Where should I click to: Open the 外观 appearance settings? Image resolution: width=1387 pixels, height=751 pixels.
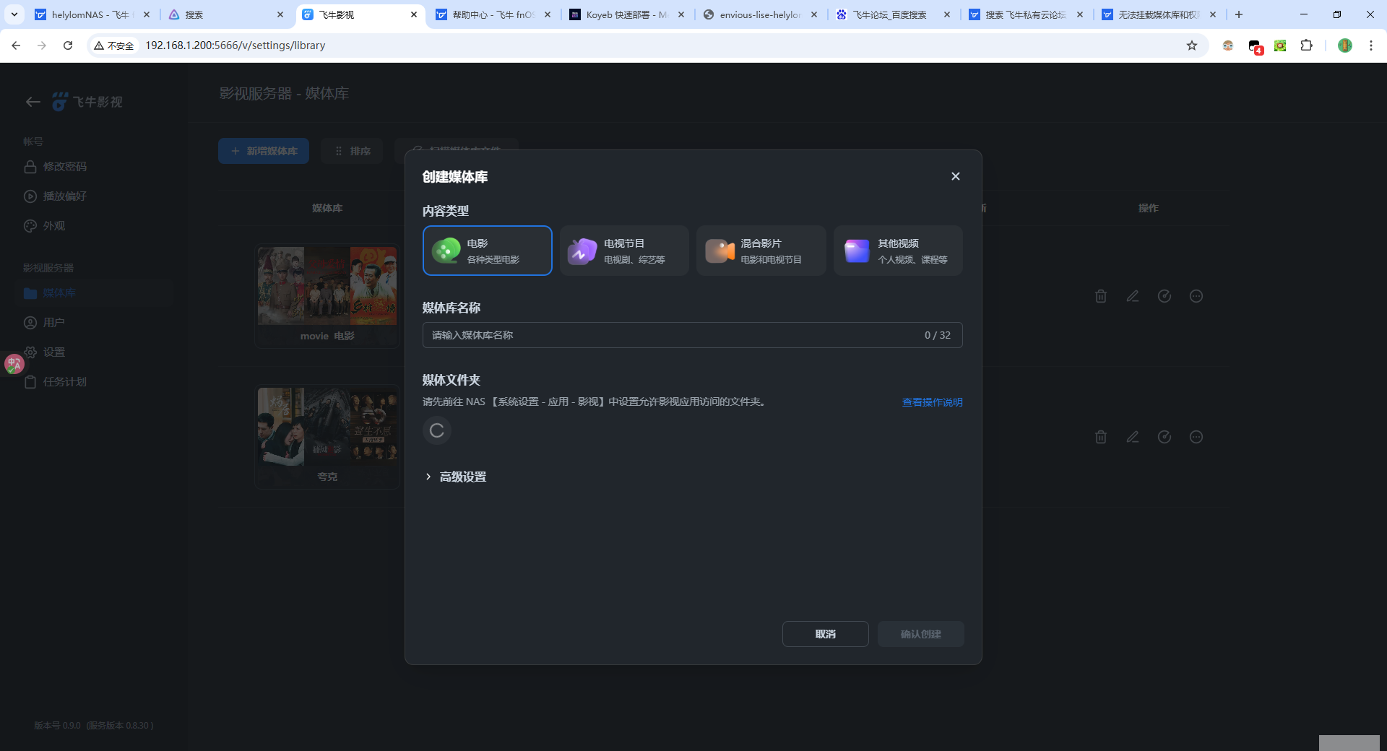(x=53, y=225)
